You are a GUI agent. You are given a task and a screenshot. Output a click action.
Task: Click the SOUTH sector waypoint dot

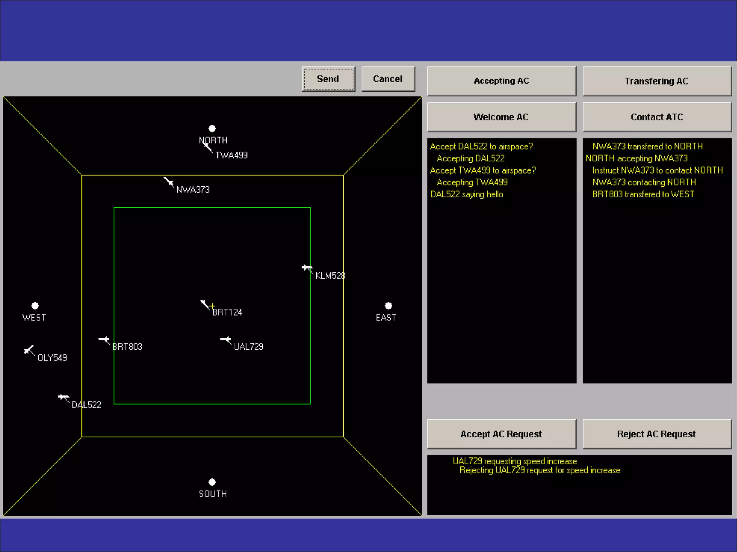point(212,482)
